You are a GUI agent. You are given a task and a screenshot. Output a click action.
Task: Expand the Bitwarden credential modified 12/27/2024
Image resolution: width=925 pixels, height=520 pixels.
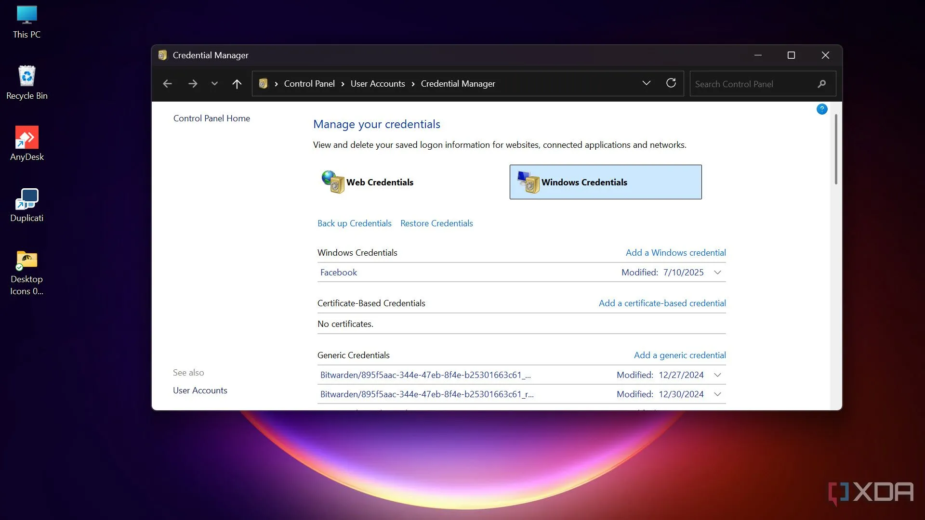click(x=717, y=375)
